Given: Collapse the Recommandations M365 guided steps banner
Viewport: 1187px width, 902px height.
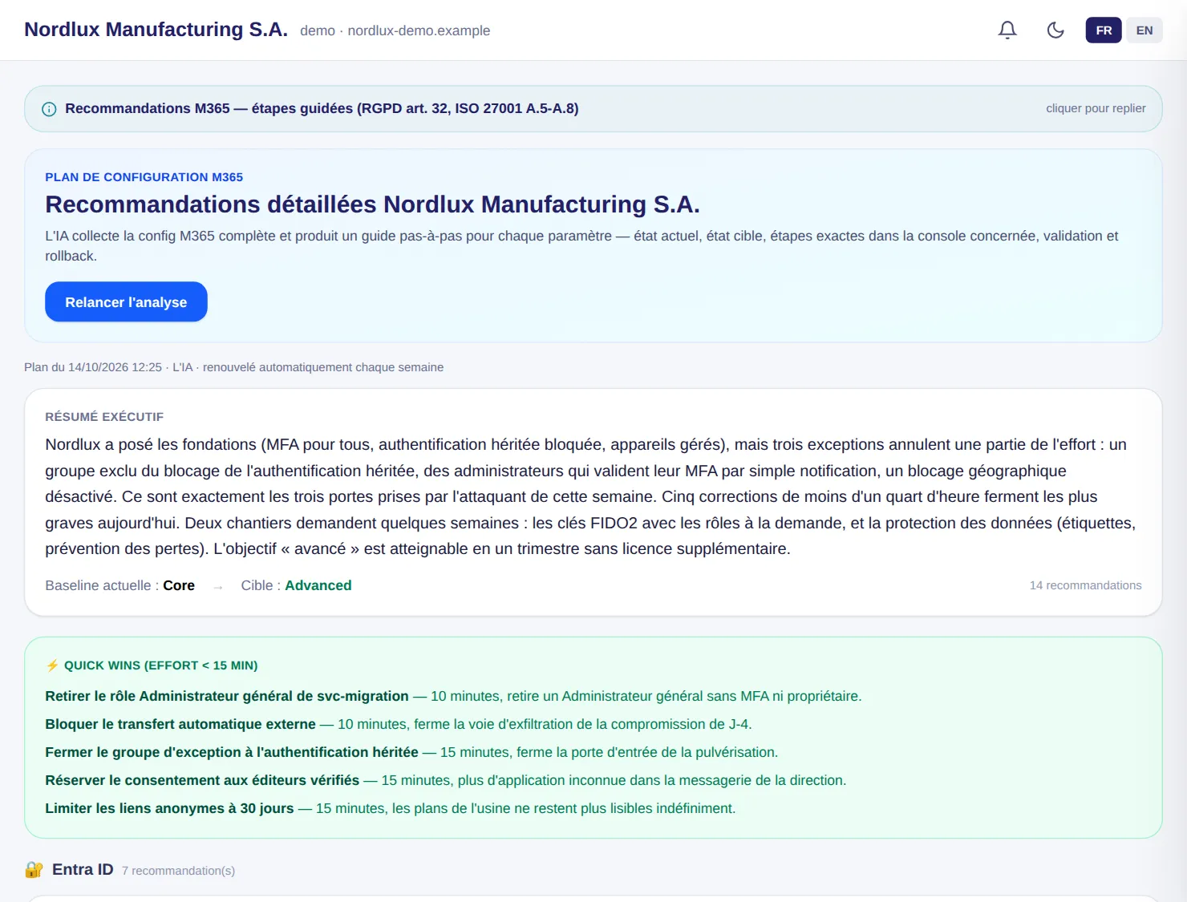Looking at the screenshot, I should coord(593,109).
